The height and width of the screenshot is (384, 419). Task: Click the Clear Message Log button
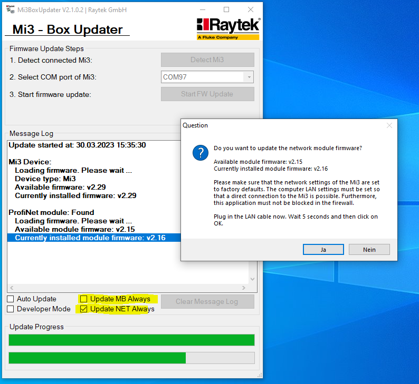point(207,302)
